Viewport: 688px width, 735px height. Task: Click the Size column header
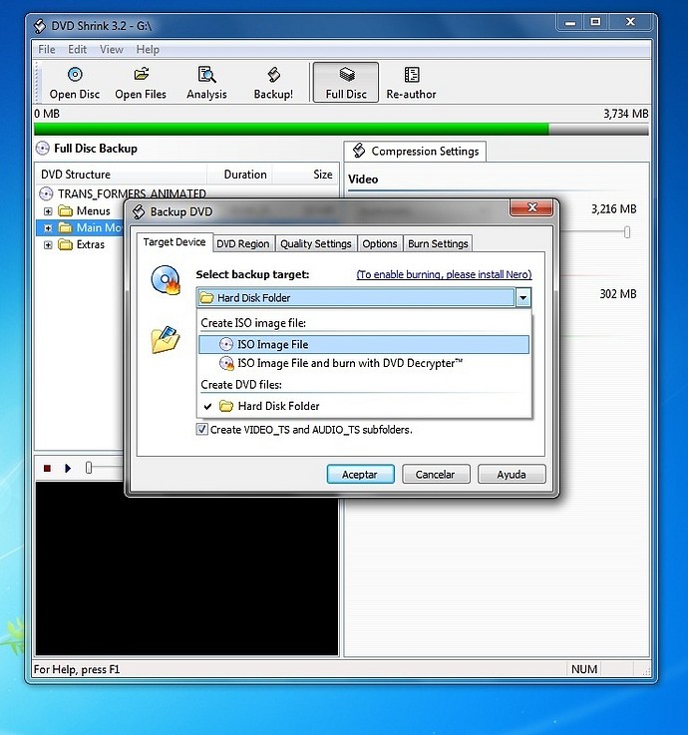point(305,175)
